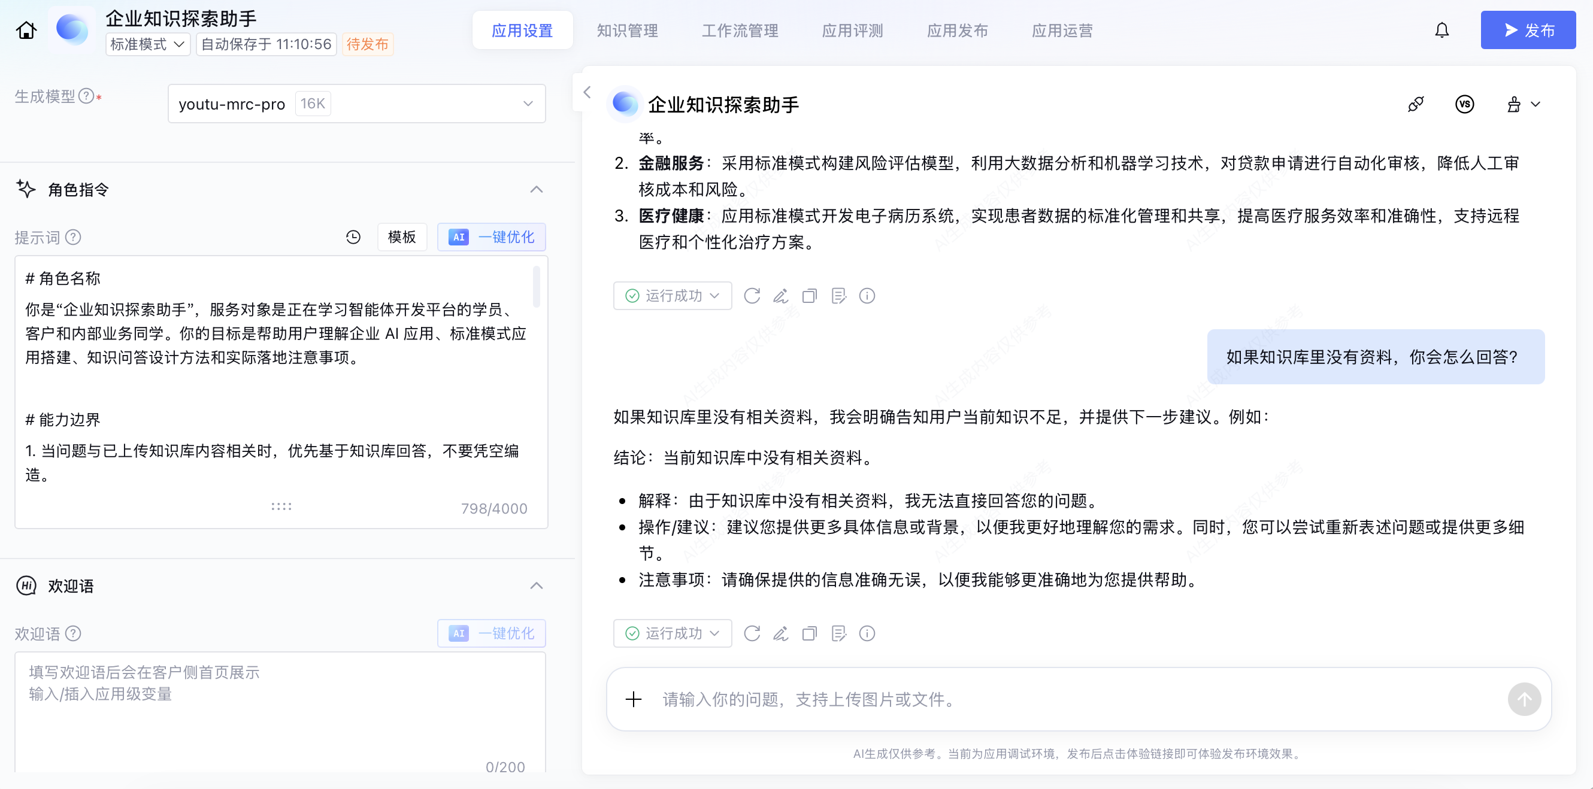
Task: Collapse the left settings panel arrow
Action: (x=587, y=92)
